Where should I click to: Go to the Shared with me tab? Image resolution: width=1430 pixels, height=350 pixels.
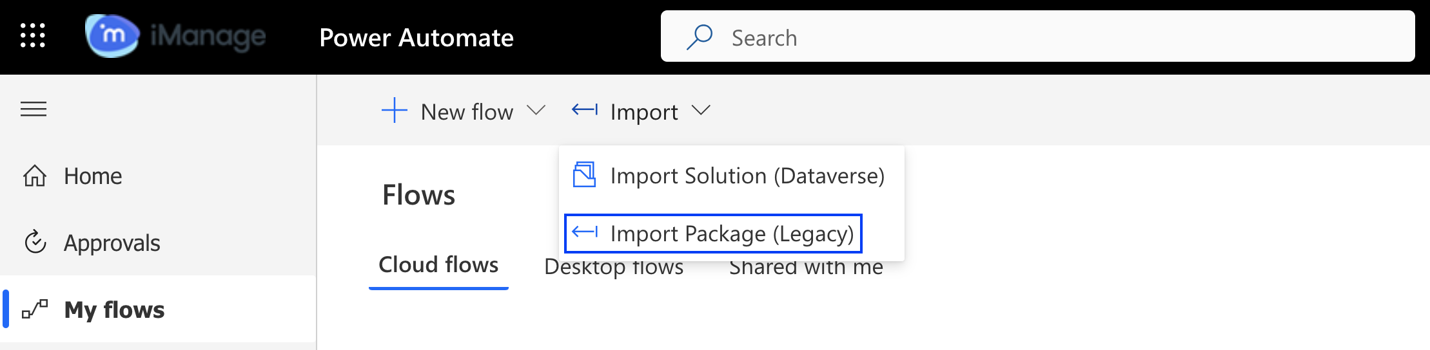(x=806, y=268)
